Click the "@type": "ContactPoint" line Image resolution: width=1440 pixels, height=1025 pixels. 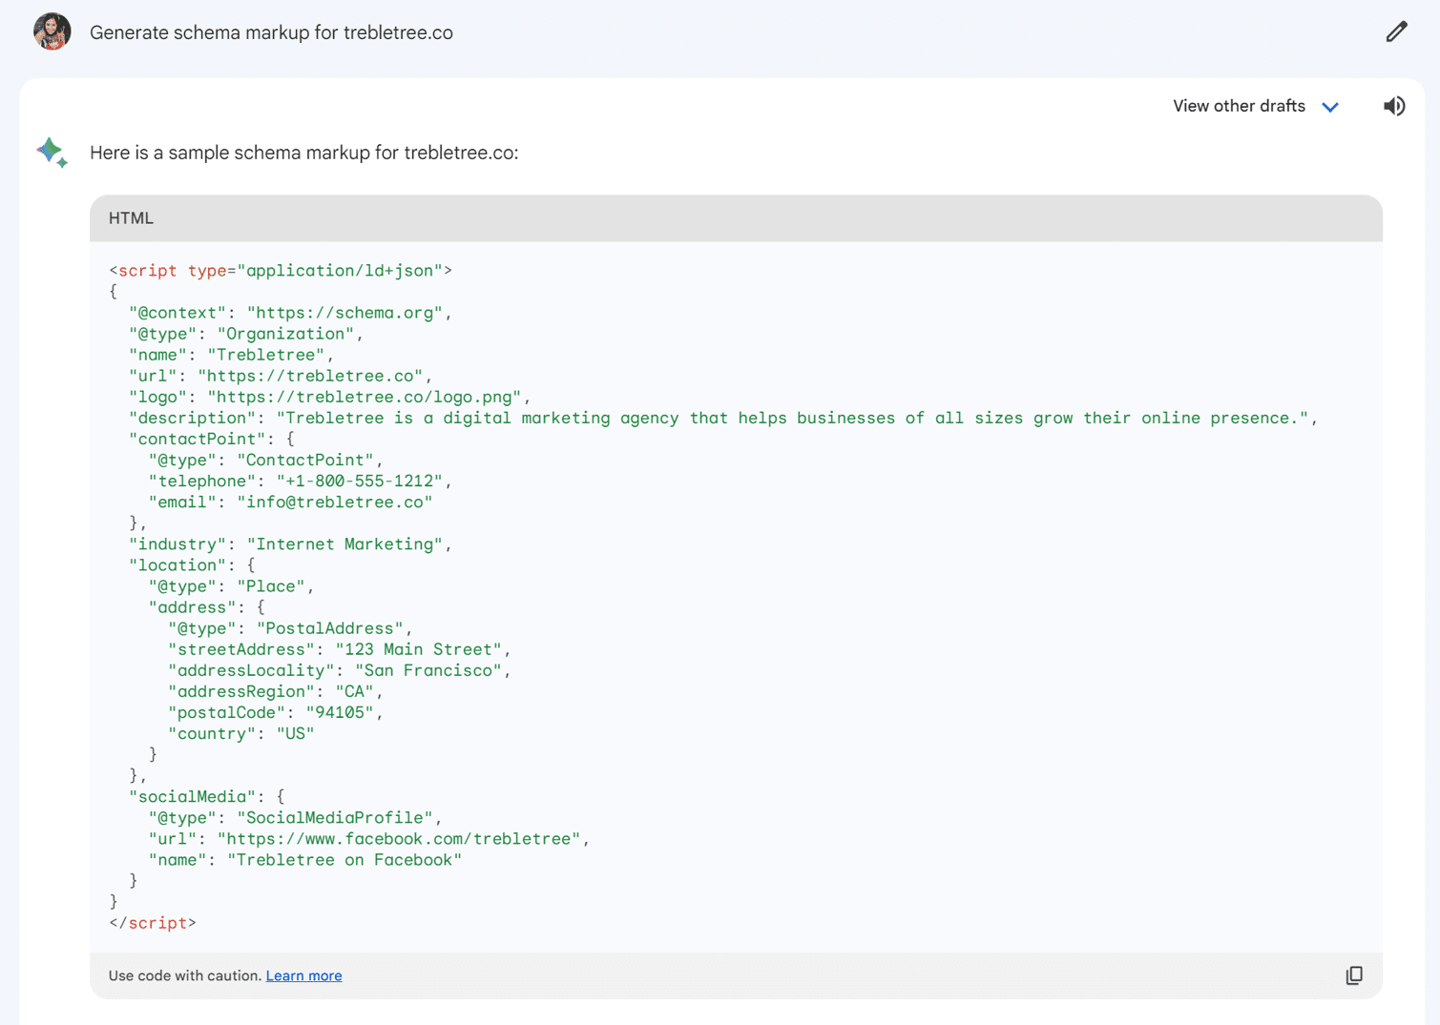click(265, 460)
